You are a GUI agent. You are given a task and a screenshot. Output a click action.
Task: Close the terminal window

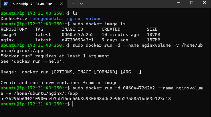(204, 3)
